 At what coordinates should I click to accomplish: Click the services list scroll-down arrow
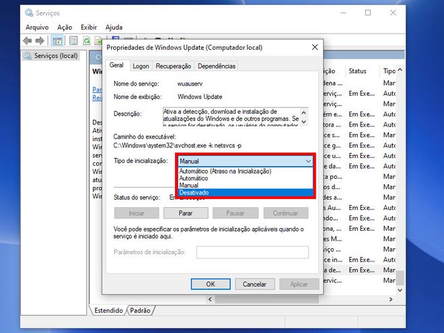[x=400, y=290]
